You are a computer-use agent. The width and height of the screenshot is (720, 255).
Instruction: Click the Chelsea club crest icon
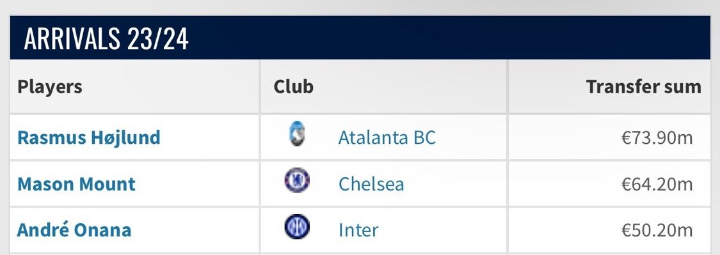[x=297, y=180]
